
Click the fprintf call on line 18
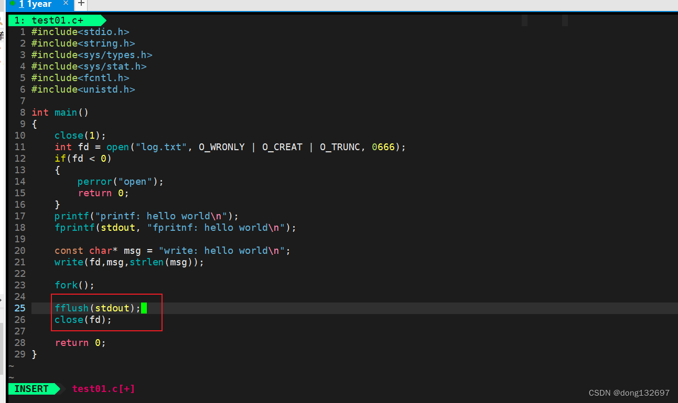[176, 228]
